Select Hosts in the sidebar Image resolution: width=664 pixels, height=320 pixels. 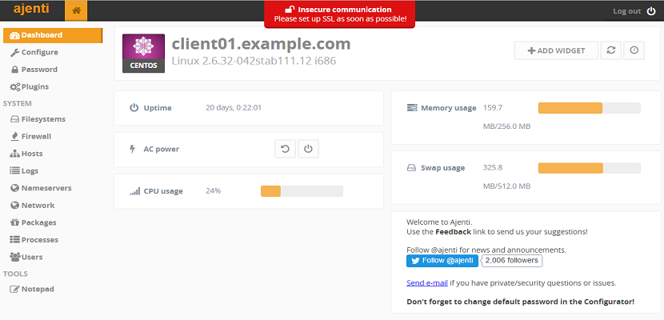[x=32, y=154]
